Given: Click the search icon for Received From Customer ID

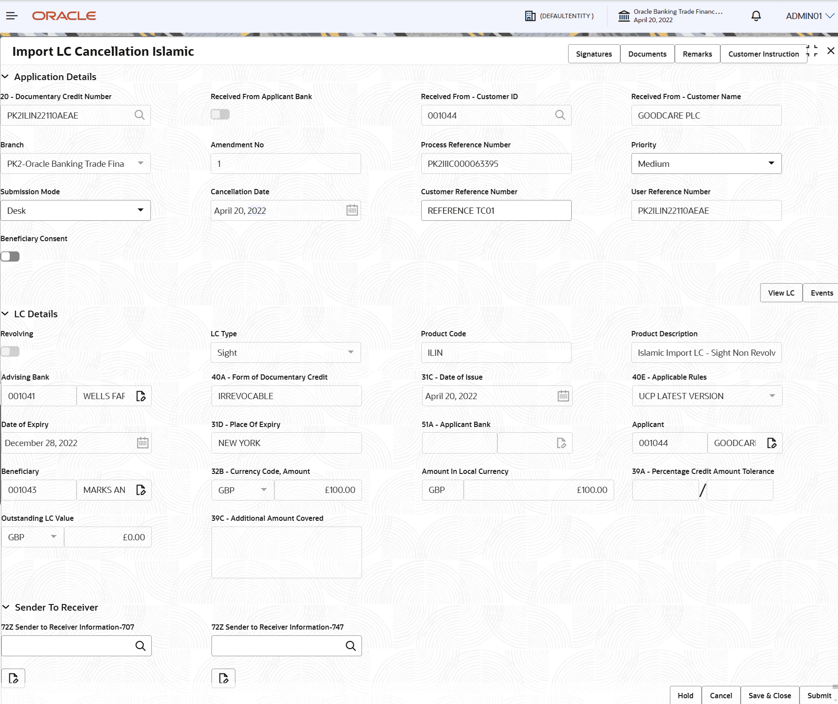Looking at the screenshot, I should (x=560, y=115).
